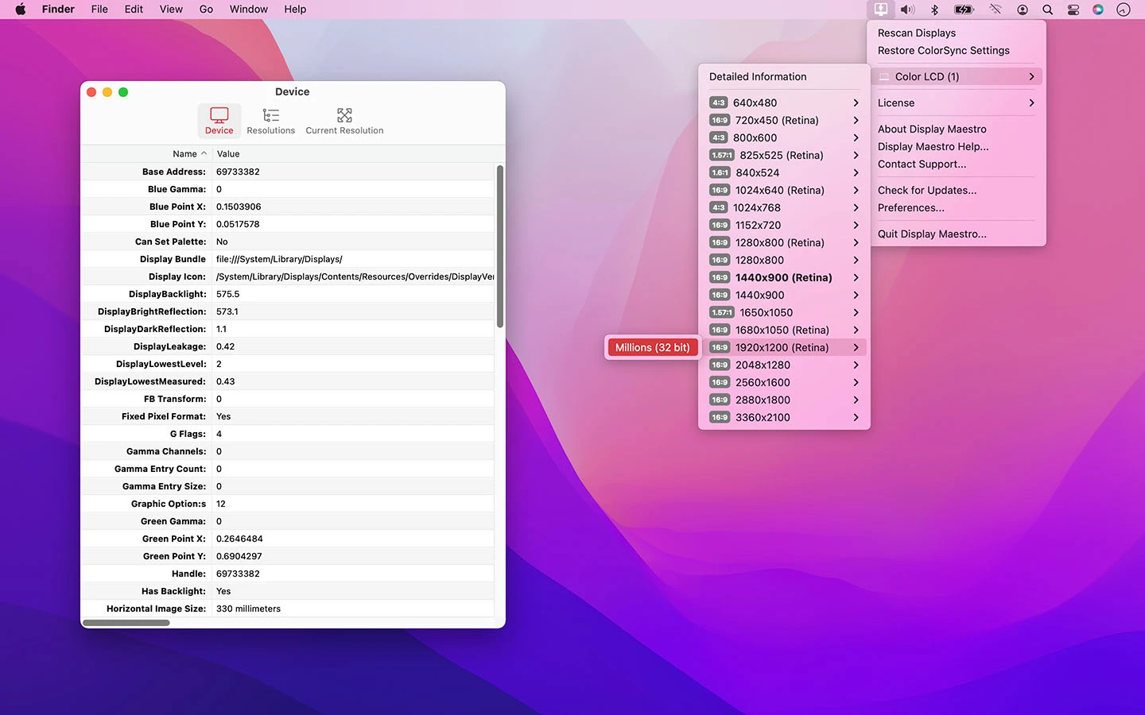The height and width of the screenshot is (715, 1145).
Task: Open the Display Maestro menu bar icon
Action: [x=880, y=9]
